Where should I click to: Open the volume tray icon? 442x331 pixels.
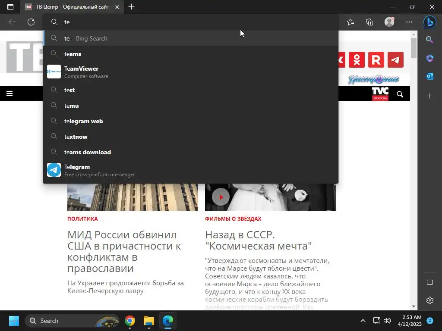pos(387,321)
